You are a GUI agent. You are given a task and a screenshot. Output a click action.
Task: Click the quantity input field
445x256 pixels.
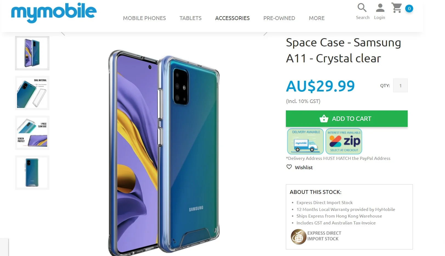pyautogui.click(x=400, y=85)
